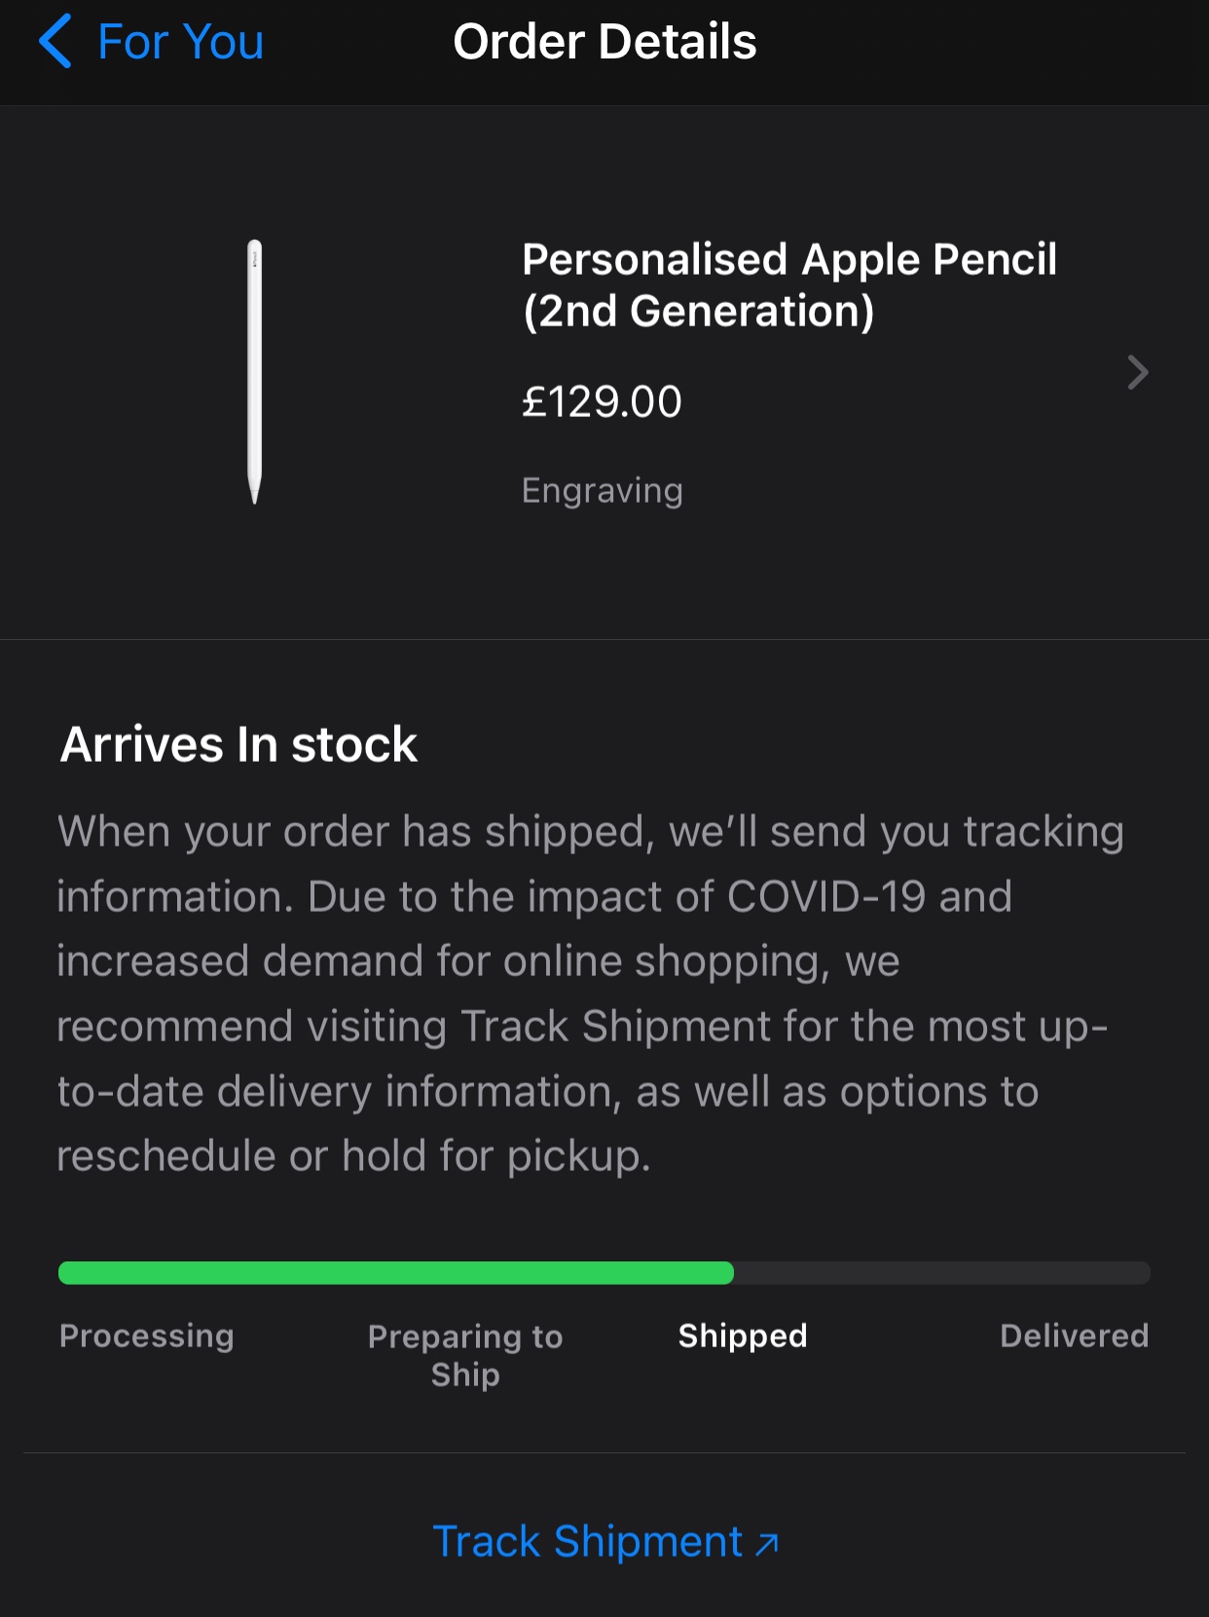
Task: Select the Personalised Apple Pencil title
Action: (x=788, y=260)
